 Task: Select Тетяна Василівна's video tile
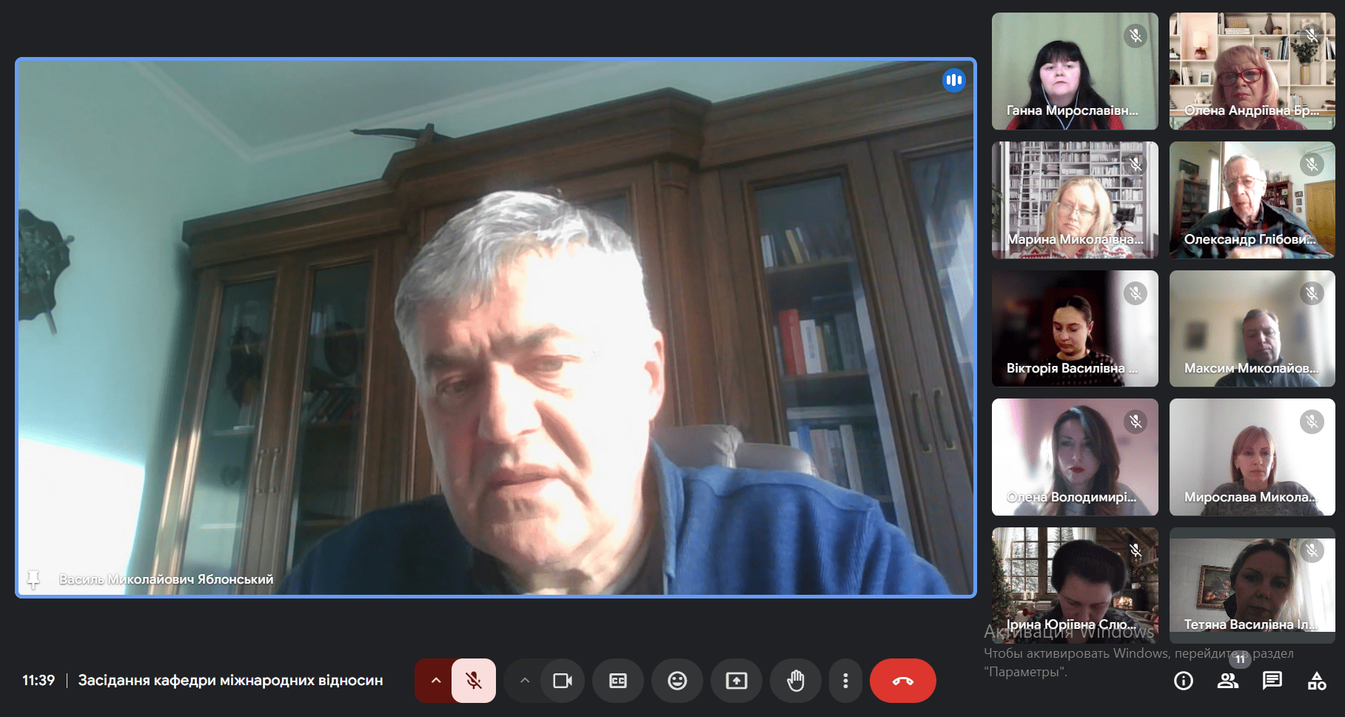point(1252,585)
